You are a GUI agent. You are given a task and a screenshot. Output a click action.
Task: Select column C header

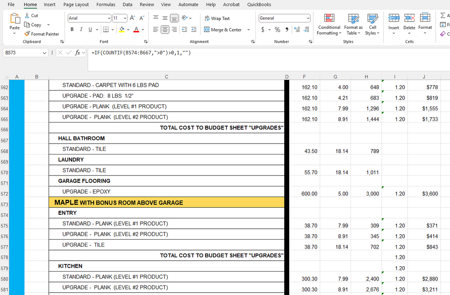(167, 77)
